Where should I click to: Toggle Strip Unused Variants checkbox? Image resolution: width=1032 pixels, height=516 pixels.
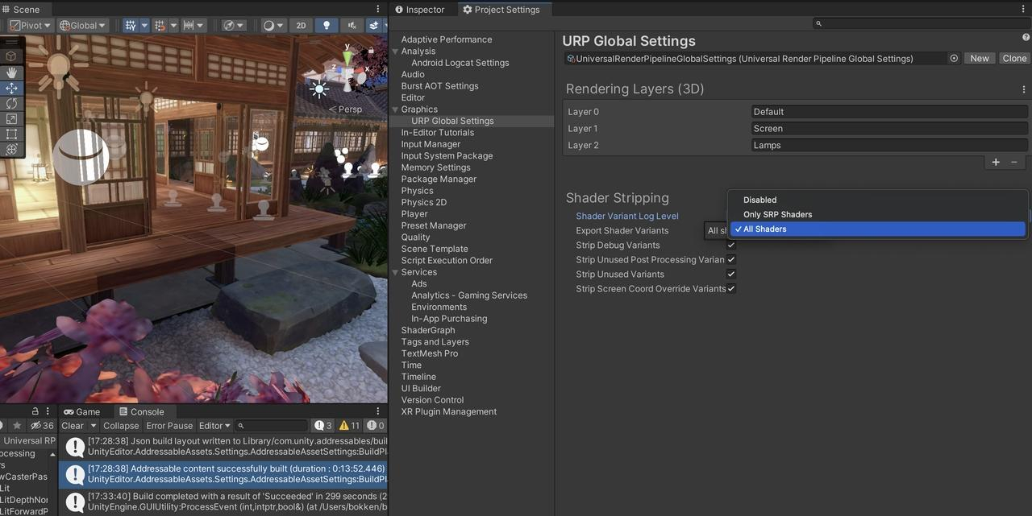(x=731, y=274)
